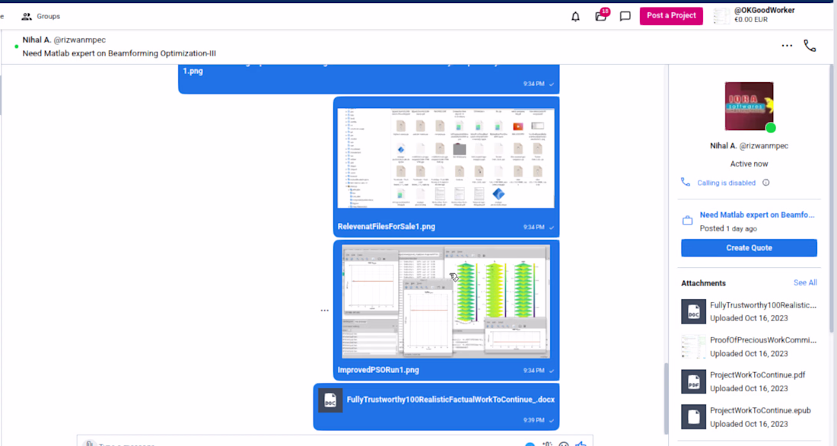The width and height of the screenshot is (837, 446).
Task: Open the ProjectWorkToContinue.pdf attachment name
Action: (x=757, y=375)
